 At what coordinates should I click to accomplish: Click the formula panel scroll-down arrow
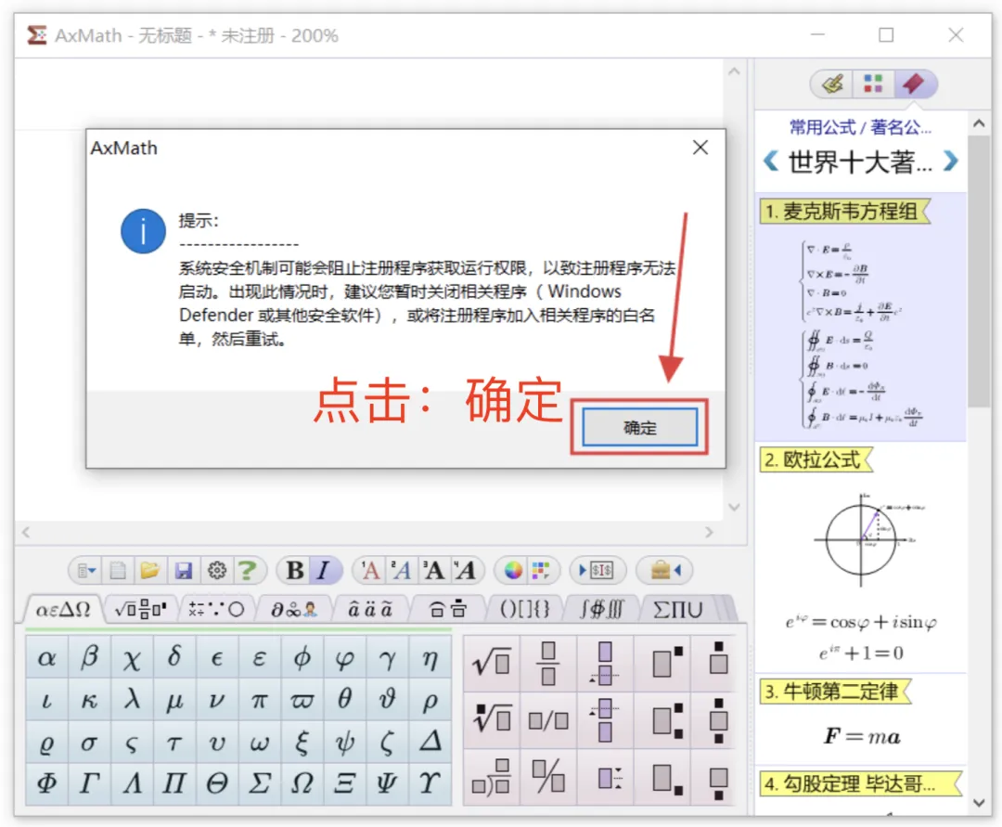(979, 803)
